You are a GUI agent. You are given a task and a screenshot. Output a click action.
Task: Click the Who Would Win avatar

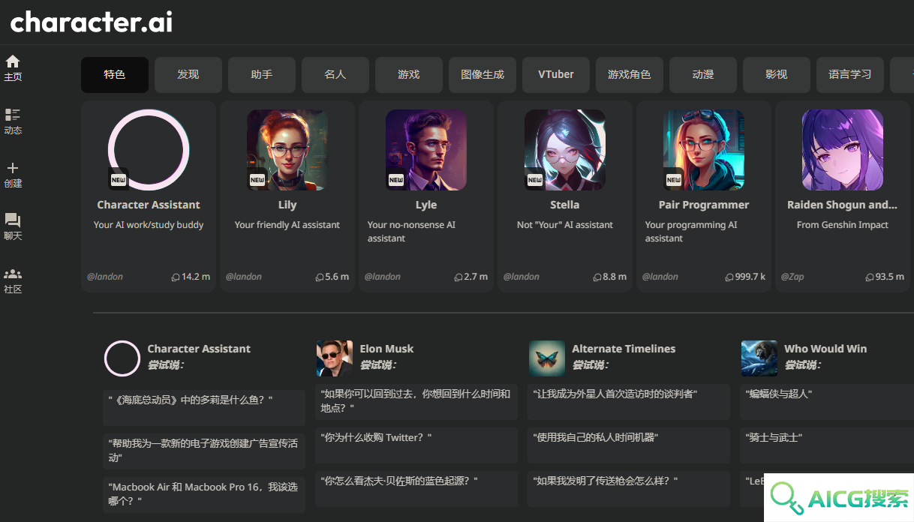coord(759,358)
